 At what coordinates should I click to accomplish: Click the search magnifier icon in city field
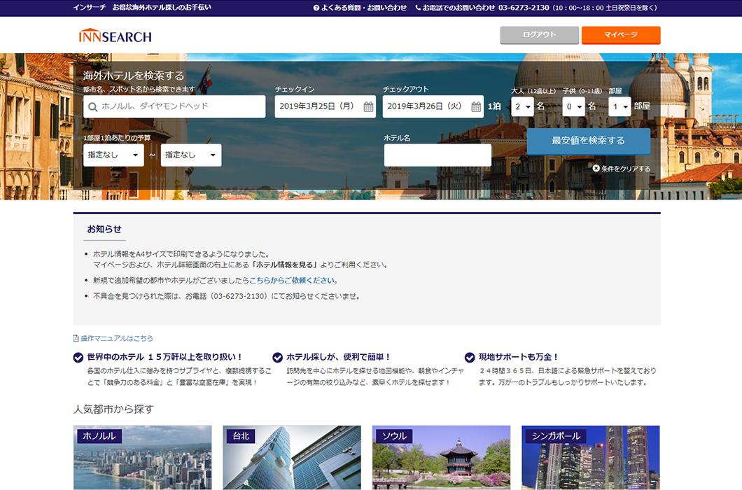coord(92,107)
